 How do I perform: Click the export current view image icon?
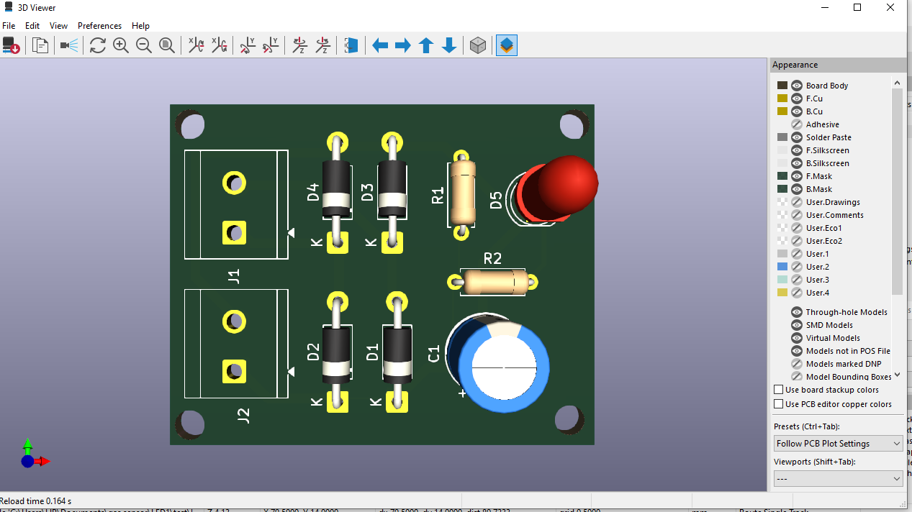point(12,46)
